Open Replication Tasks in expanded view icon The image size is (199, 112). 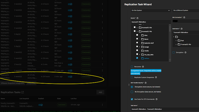point(22,92)
